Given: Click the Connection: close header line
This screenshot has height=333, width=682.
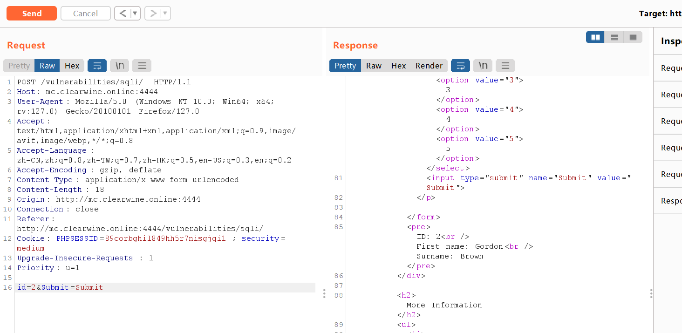Looking at the screenshot, I should [x=58, y=209].
